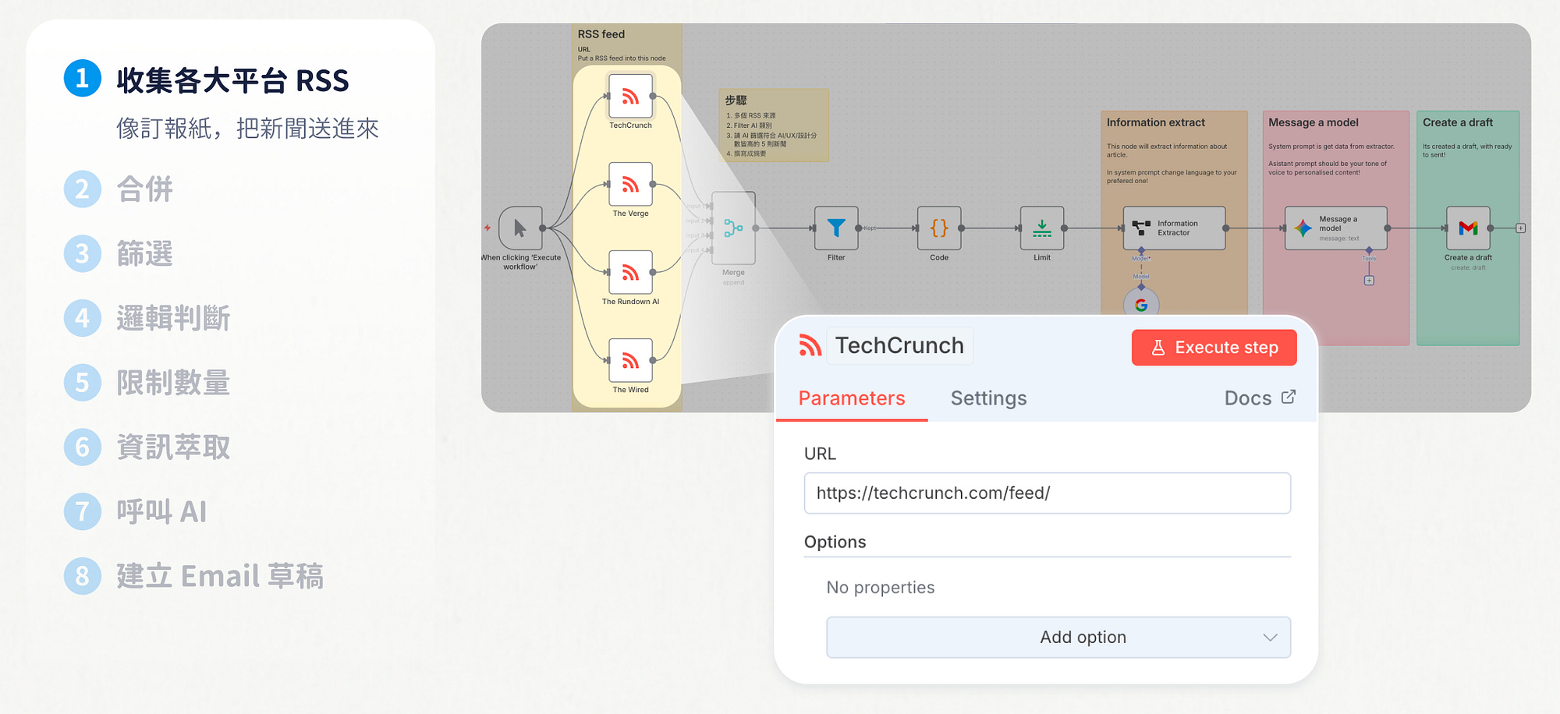Open The Rundown AI RSS node
Viewport: 1560px width, 714px height.
[x=630, y=272]
